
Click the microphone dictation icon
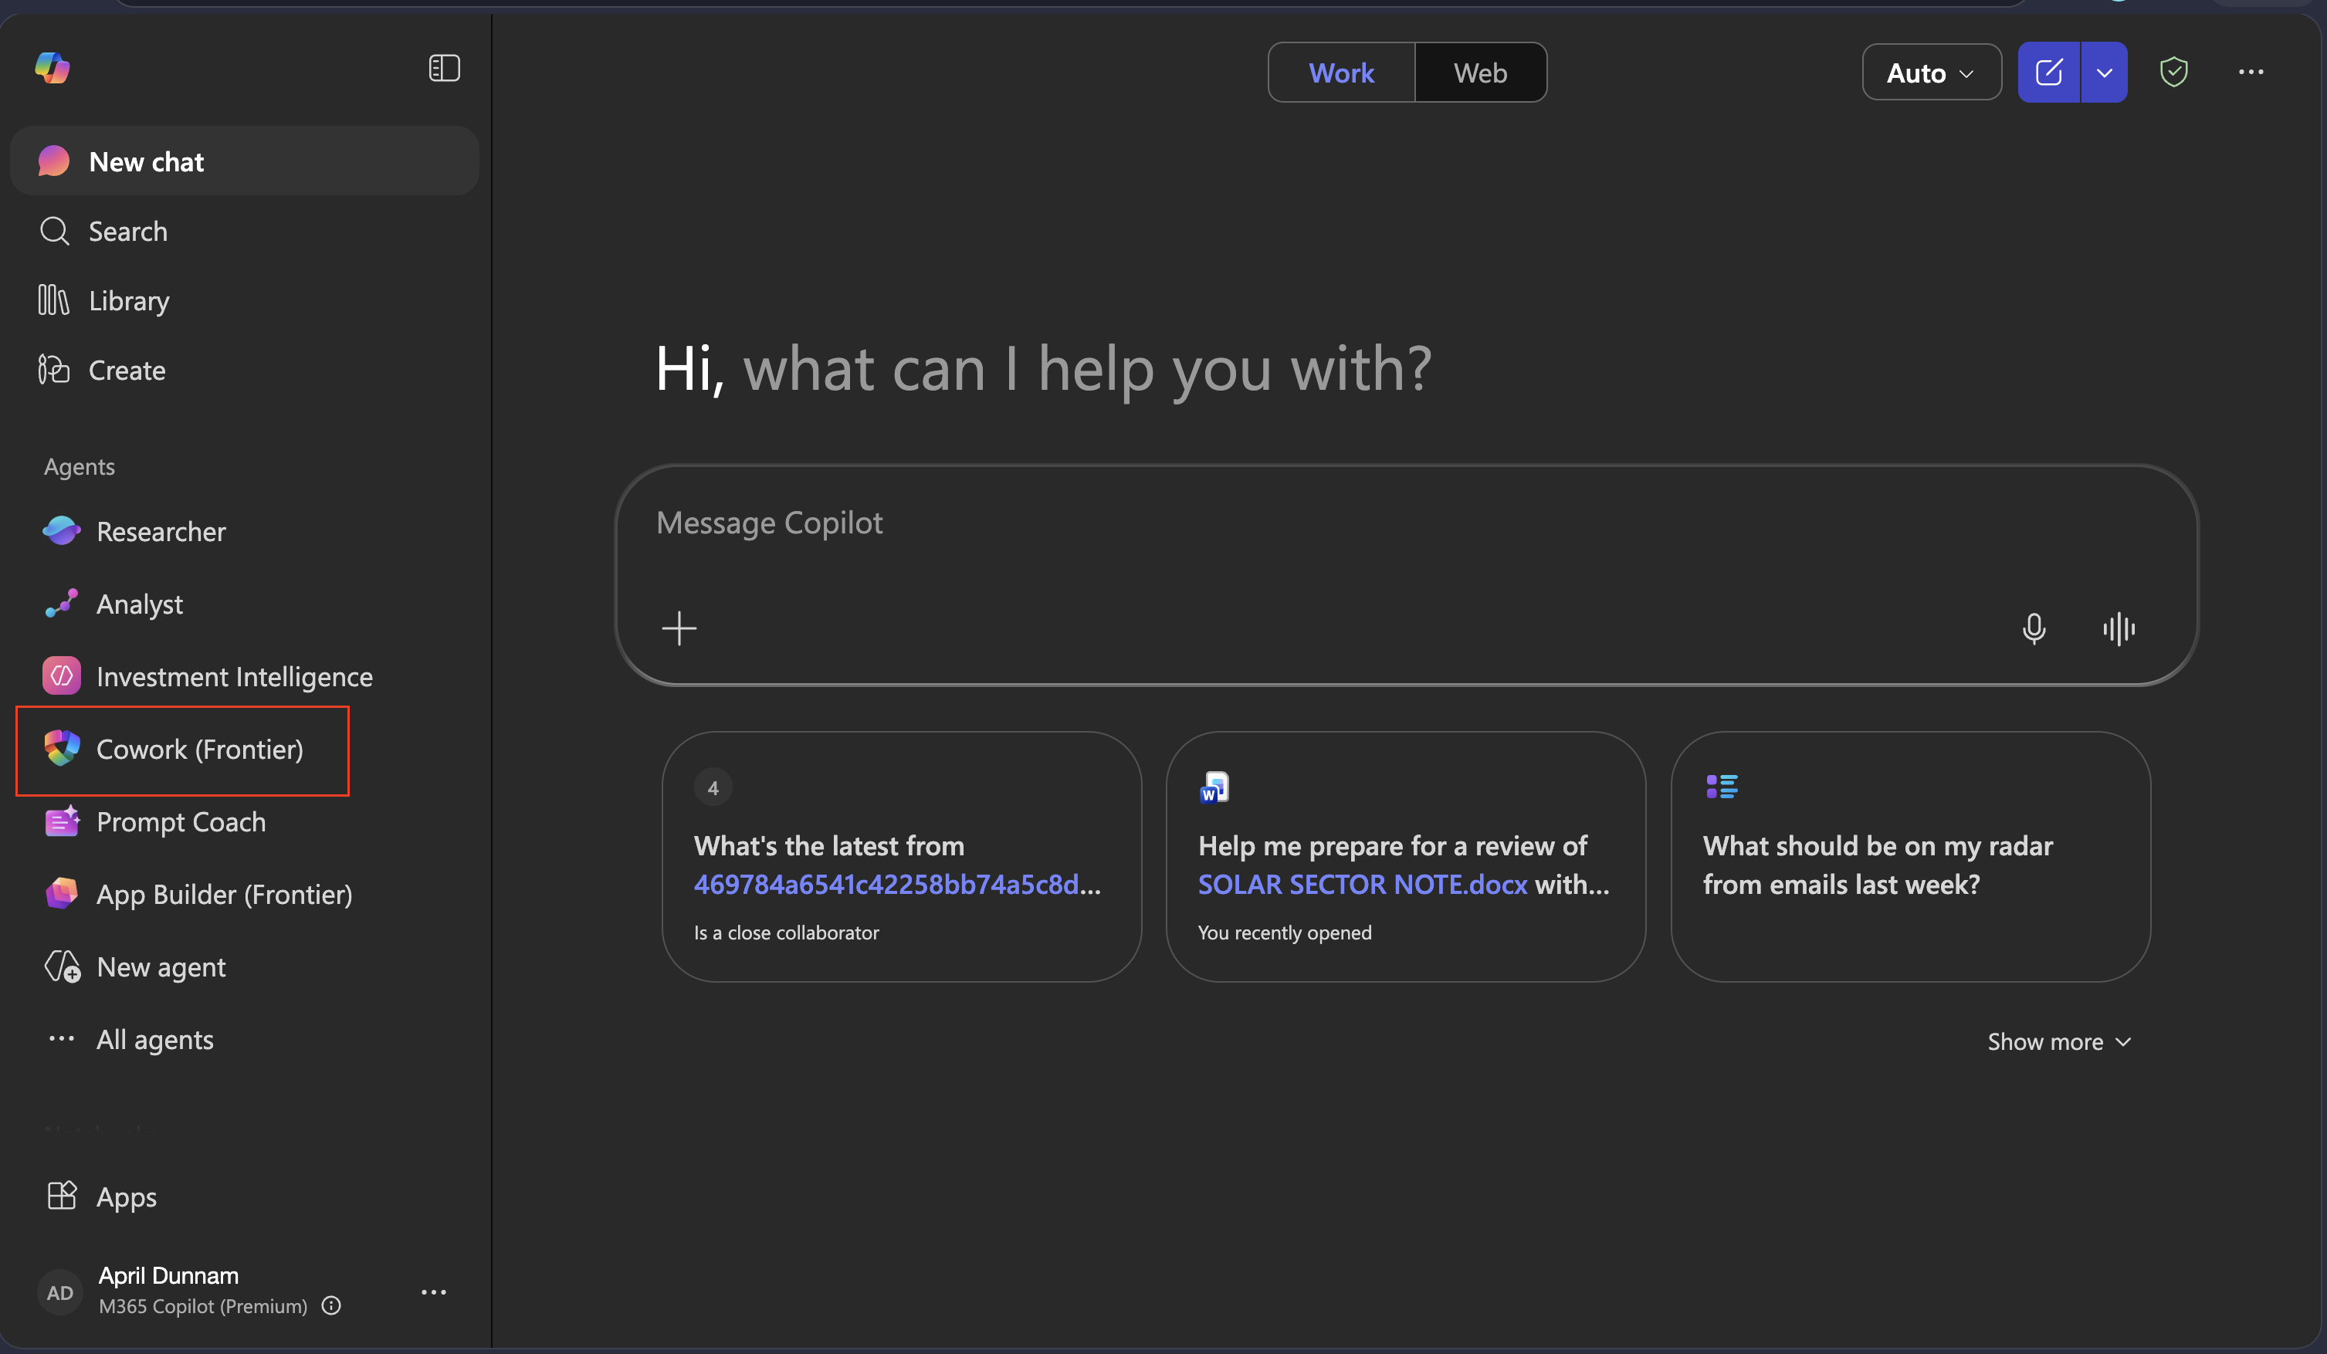[2034, 628]
